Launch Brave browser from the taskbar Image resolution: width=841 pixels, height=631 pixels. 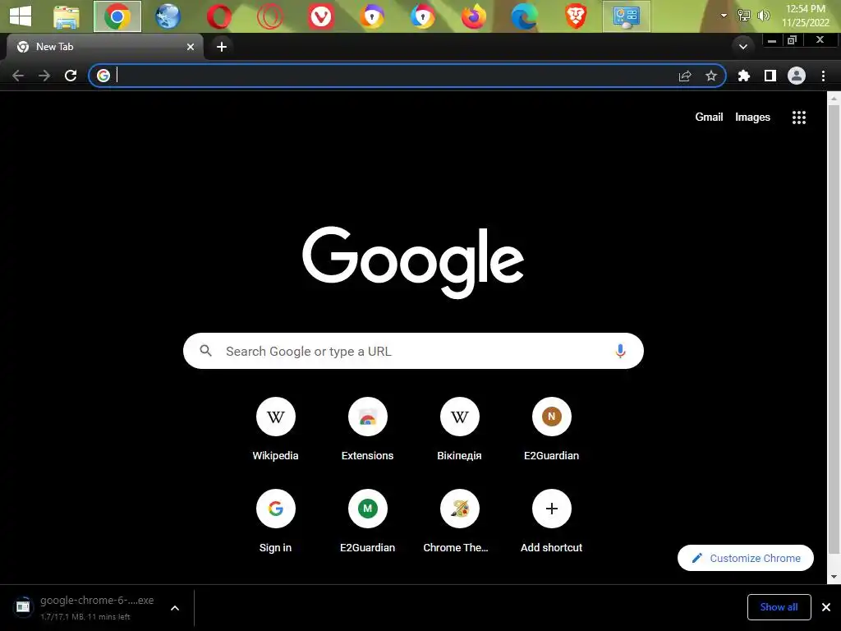tap(576, 16)
